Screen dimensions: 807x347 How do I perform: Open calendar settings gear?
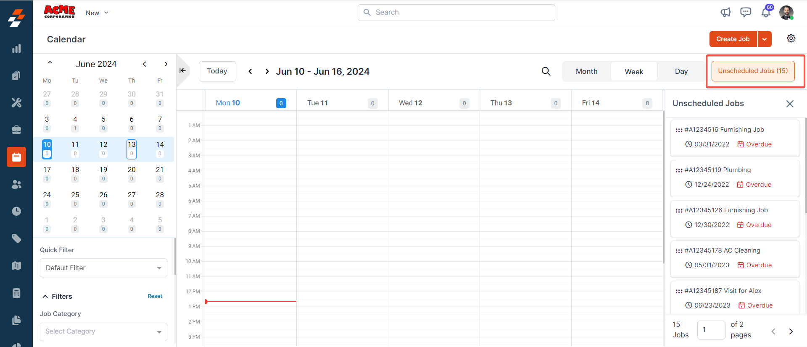point(791,39)
